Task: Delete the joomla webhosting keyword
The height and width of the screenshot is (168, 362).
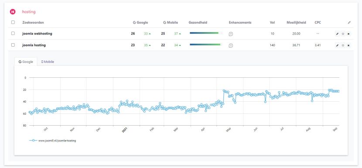Action: point(348,34)
